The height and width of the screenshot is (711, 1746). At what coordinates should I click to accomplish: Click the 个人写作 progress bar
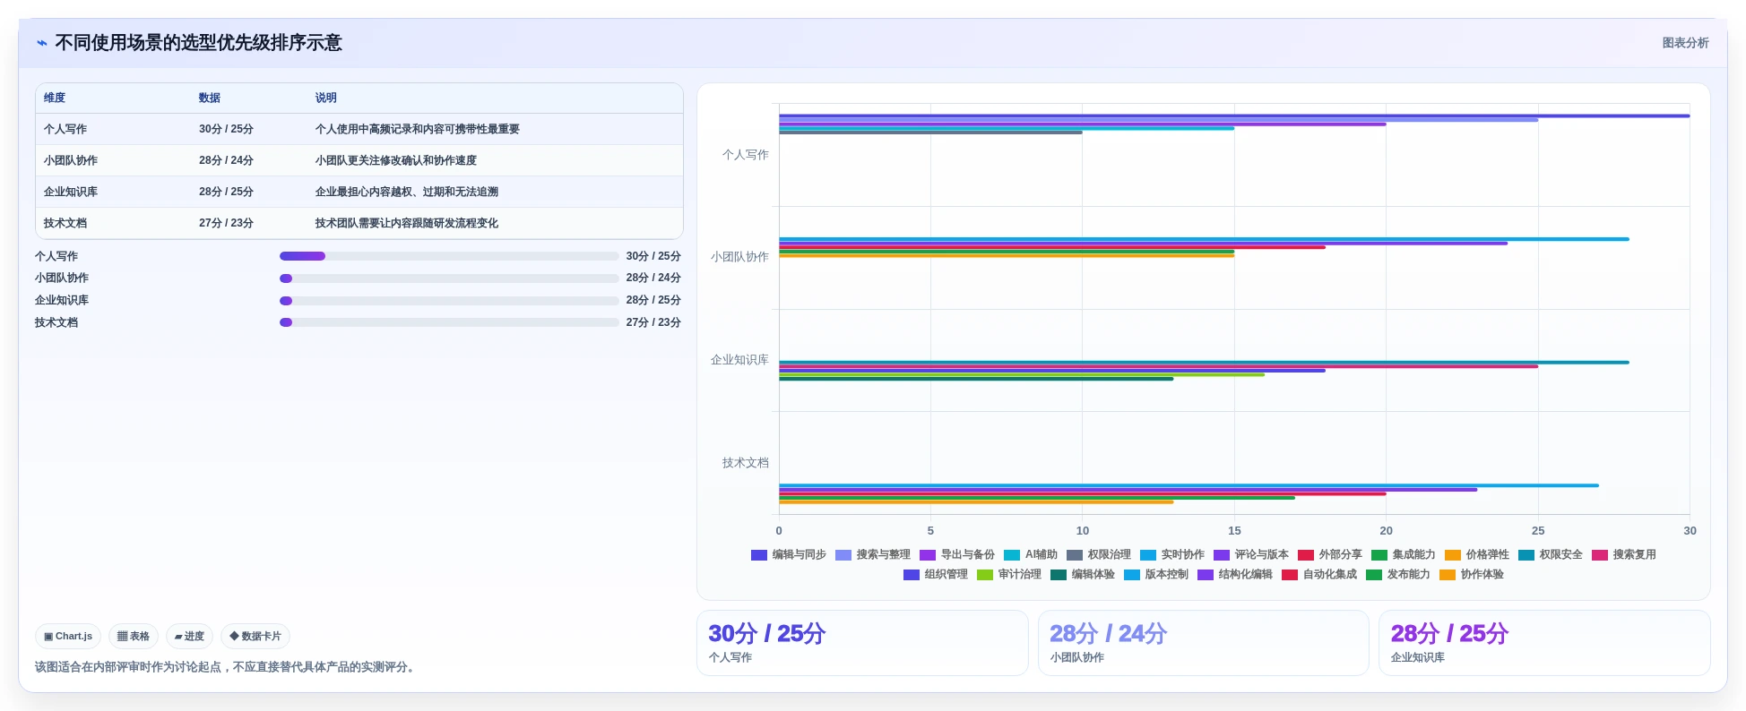click(x=449, y=256)
